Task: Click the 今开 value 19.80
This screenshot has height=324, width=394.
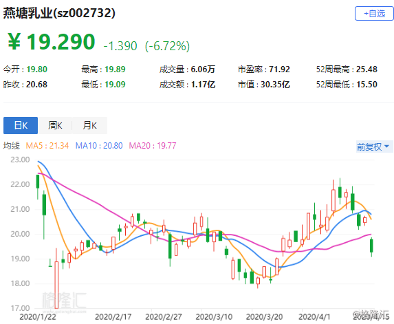Action: click(x=37, y=69)
